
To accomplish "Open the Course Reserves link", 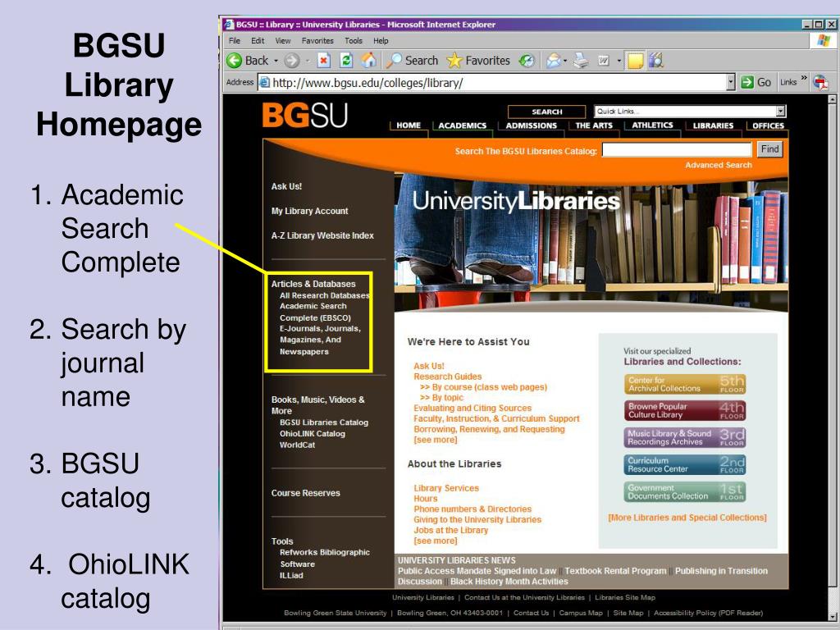I will pyautogui.click(x=305, y=493).
